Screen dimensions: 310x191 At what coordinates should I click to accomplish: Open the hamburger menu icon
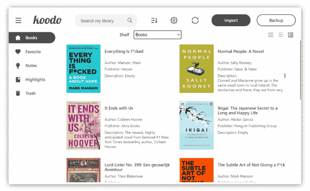(18, 20)
